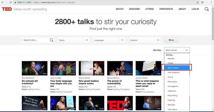Click the TED logo
Screen dimensions: 214x112
tap(7, 9)
